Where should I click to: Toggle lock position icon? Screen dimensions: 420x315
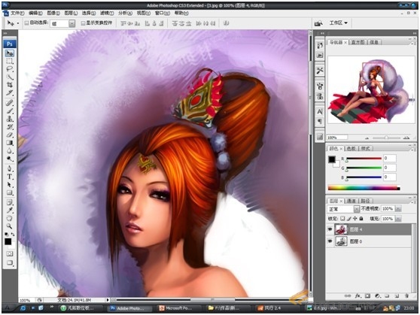click(x=355, y=219)
